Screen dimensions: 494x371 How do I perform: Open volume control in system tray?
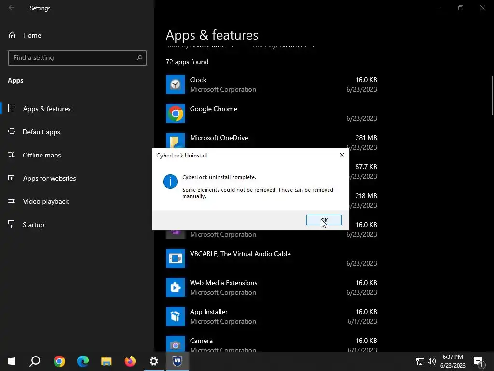click(432, 361)
